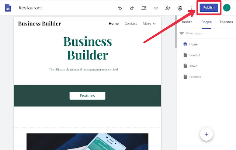Click the copy link icon
Image resolution: width=236 pixels, height=150 pixels.
(x=156, y=8)
